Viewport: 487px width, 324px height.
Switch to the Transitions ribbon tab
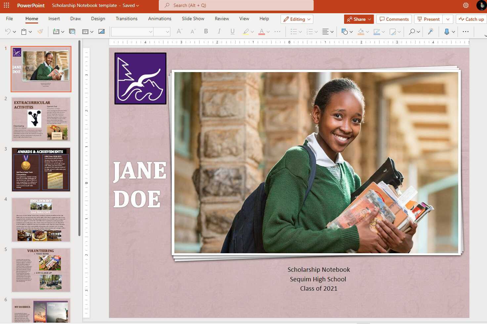click(x=126, y=19)
